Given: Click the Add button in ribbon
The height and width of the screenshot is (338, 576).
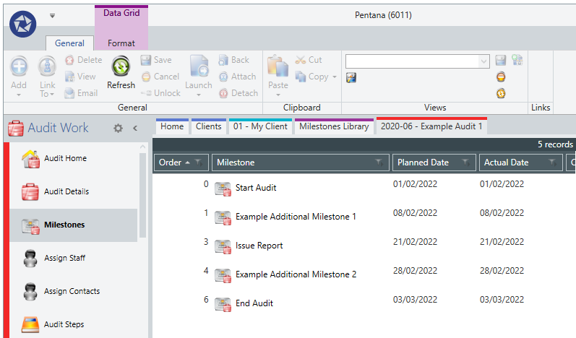Looking at the screenshot, I should pos(19,77).
